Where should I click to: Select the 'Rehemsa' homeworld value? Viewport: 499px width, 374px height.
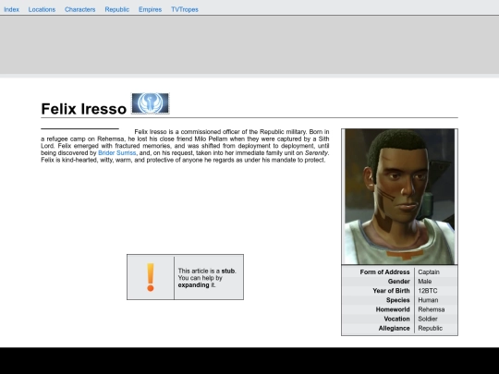pos(432,309)
